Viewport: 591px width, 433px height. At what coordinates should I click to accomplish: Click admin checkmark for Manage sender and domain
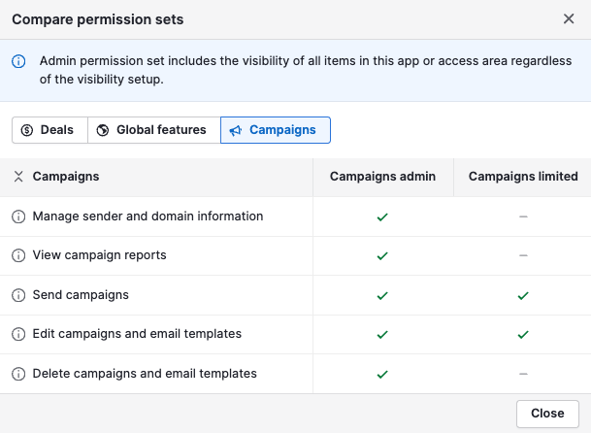[x=382, y=216]
